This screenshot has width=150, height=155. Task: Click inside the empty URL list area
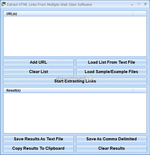(x=75, y=36)
